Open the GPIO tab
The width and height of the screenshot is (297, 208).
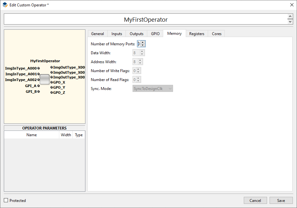click(x=155, y=34)
